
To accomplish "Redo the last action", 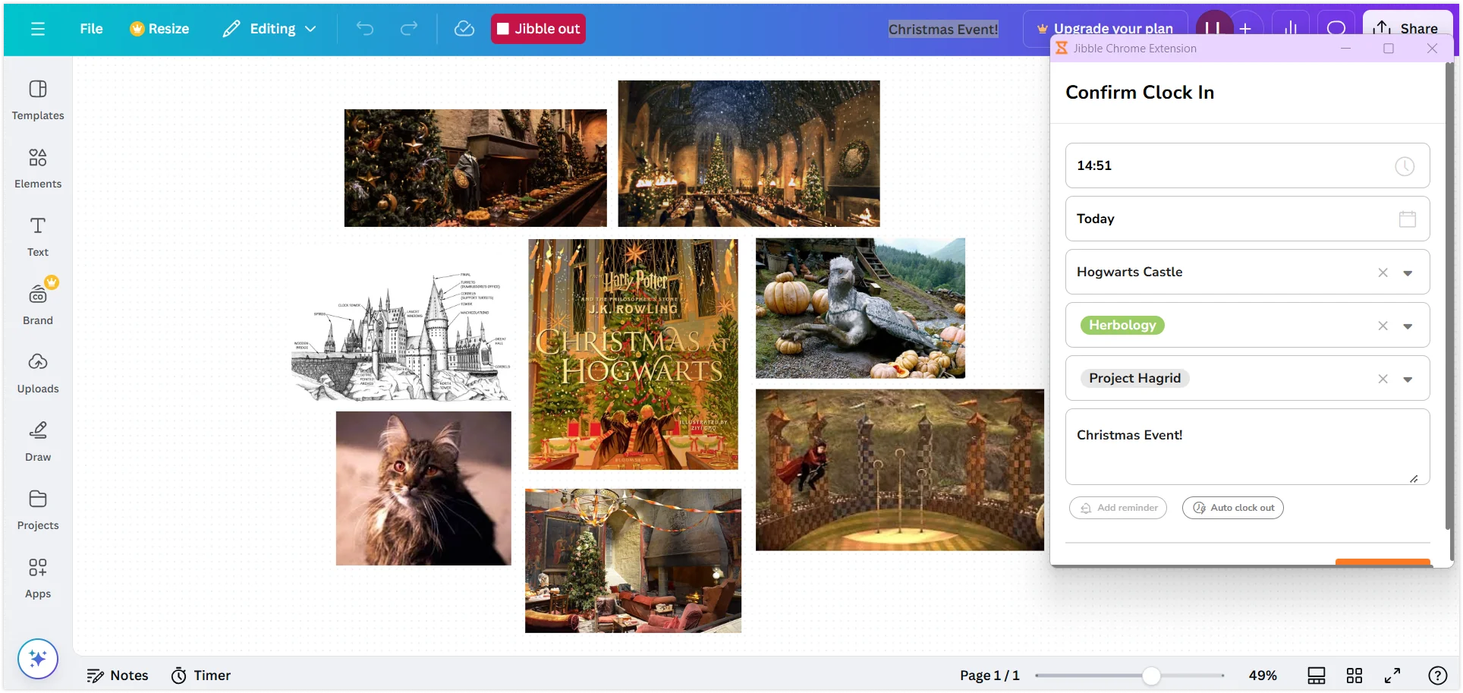I will (409, 29).
